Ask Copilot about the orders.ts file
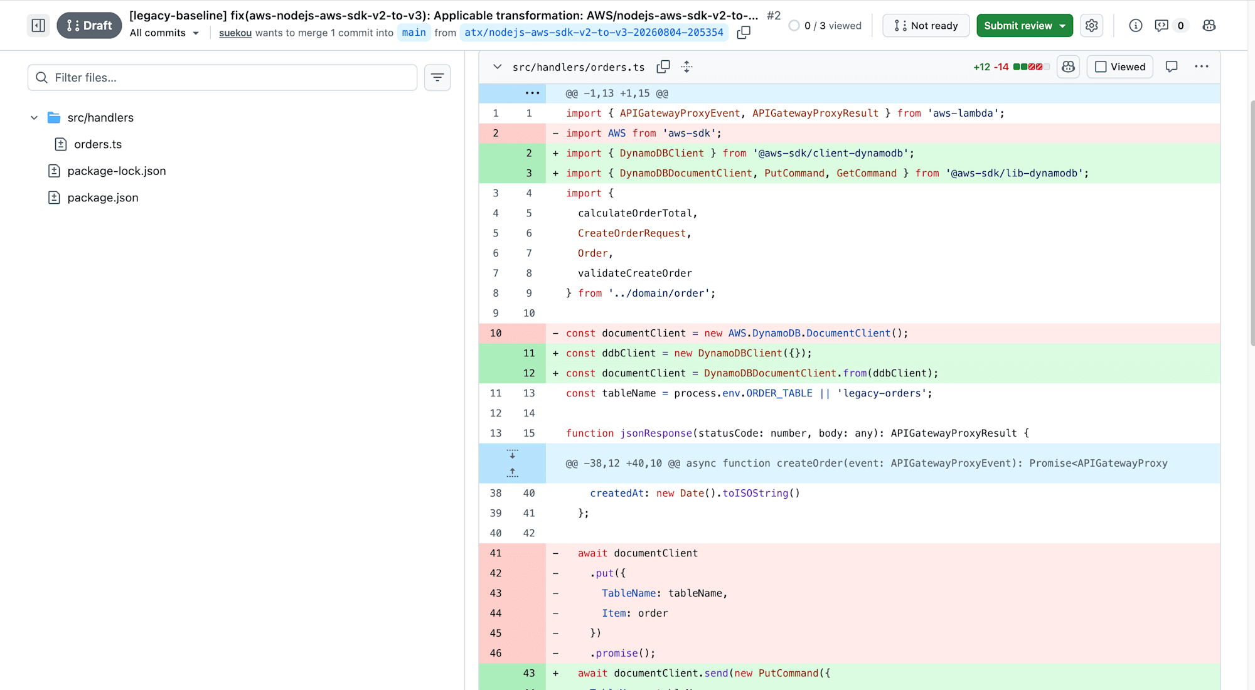The height and width of the screenshot is (690, 1255). click(1069, 66)
